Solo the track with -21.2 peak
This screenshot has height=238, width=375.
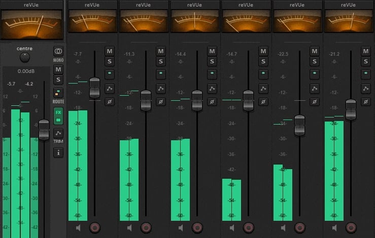[366, 62]
